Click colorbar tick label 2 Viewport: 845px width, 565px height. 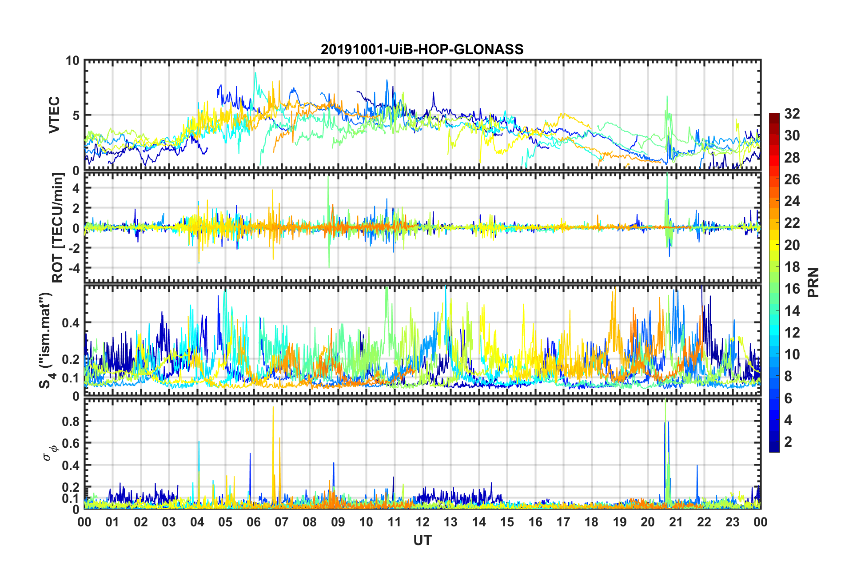point(788,442)
